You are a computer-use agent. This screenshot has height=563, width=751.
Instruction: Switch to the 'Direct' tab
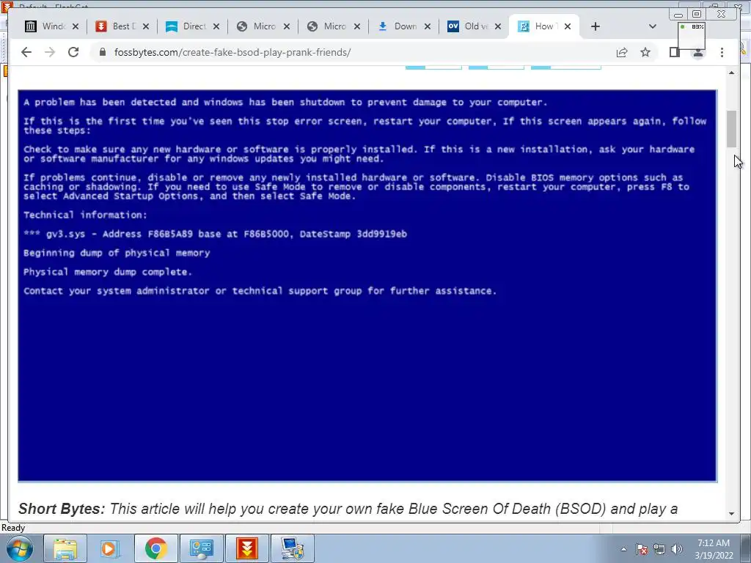tap(187, 26)
